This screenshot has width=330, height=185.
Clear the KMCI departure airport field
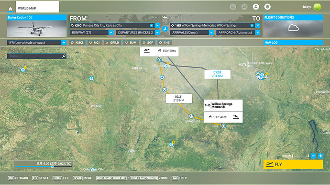[151, 25]
